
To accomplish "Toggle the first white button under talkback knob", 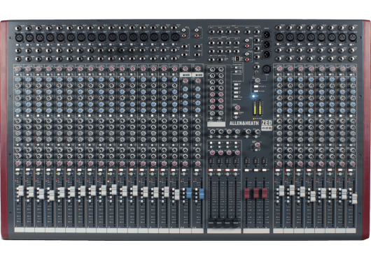I will pyautogui.click(x=256, y=86).
